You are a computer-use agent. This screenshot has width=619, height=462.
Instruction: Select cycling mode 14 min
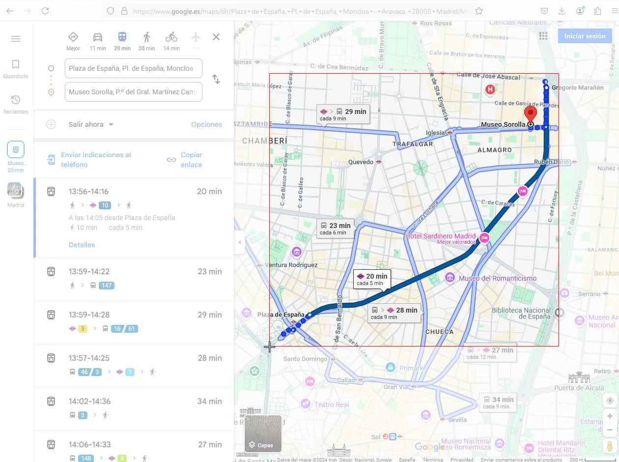coord(171,41)
